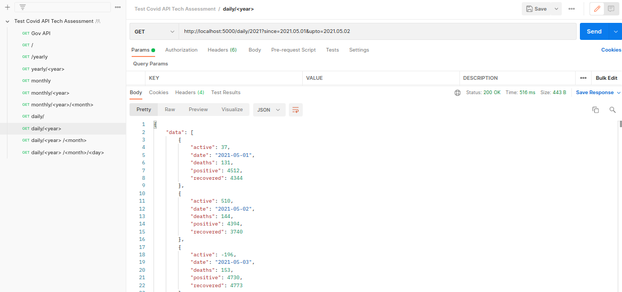Click the request URL input field
This screenshot has height=292, width=622.
click(378, 32)
